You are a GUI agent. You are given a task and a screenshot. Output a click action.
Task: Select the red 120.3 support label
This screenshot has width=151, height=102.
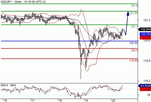click(134, 50)
